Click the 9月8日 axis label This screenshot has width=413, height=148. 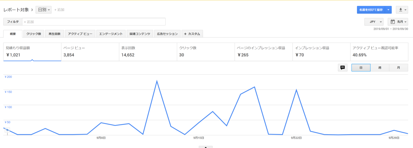[101, 138]
